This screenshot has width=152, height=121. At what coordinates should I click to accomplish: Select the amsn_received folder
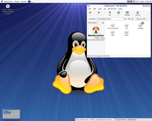113,26
